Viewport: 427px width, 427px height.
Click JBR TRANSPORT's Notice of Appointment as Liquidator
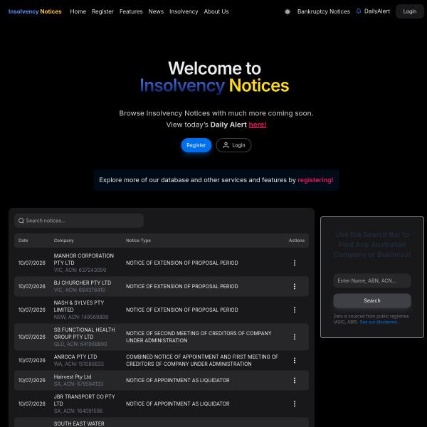point(177,404)
